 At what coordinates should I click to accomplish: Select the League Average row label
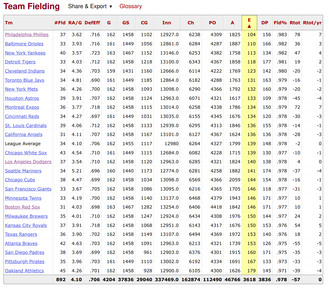coord(23,144)
